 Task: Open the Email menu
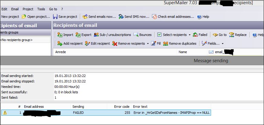[15, 9]
